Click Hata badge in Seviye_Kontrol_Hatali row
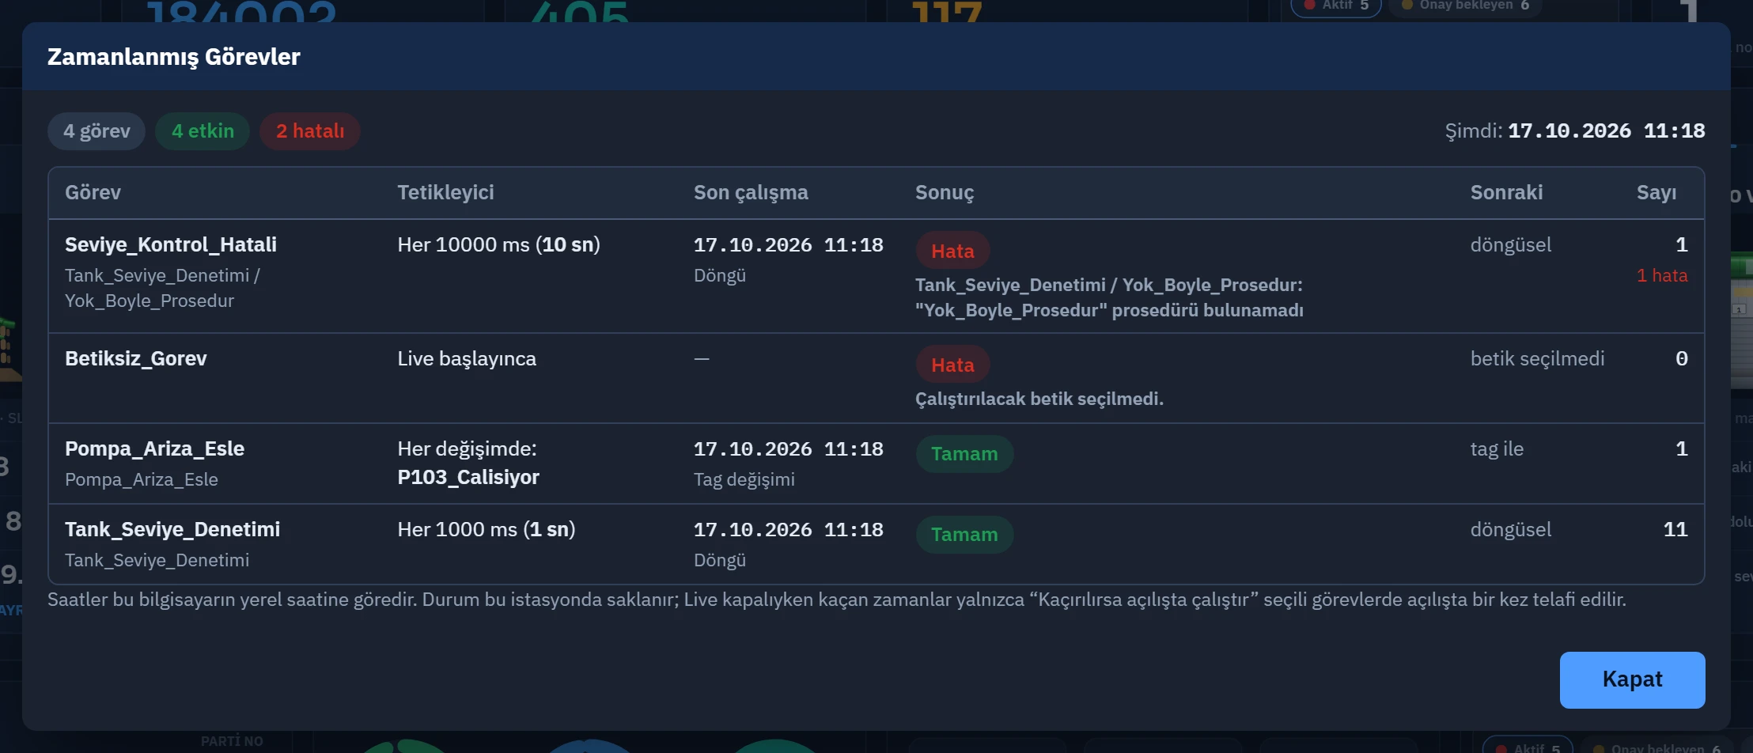Image resolution: width=1753 pixels, height=753 pixels. click(x=952, y=251)
